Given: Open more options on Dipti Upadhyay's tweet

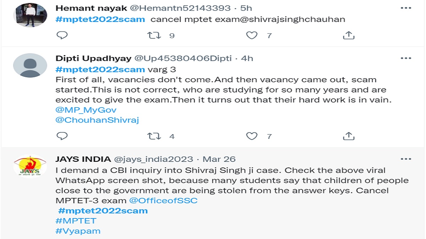Looking at the screenshot, I should (x=406, y=58).
